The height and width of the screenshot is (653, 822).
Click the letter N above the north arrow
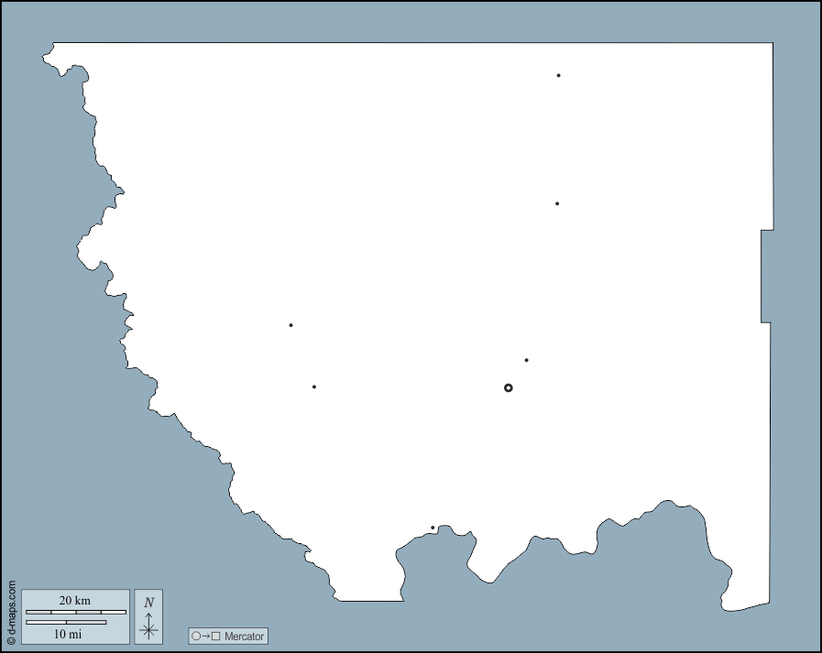[x=148, y=603]
